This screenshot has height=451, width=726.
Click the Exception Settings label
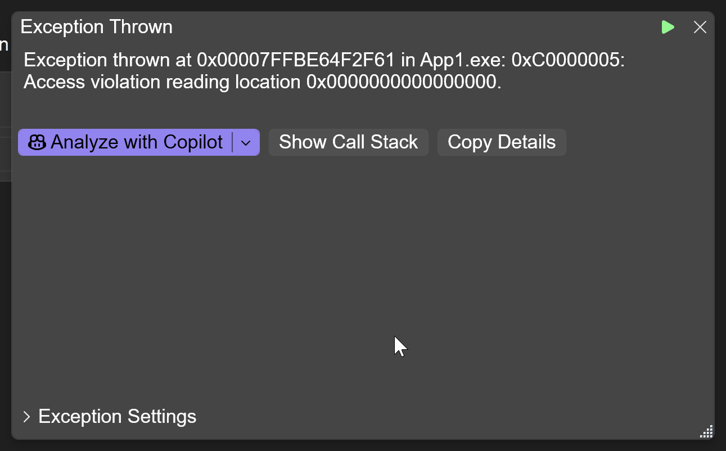pyautogui.click(x=117, y=417)
